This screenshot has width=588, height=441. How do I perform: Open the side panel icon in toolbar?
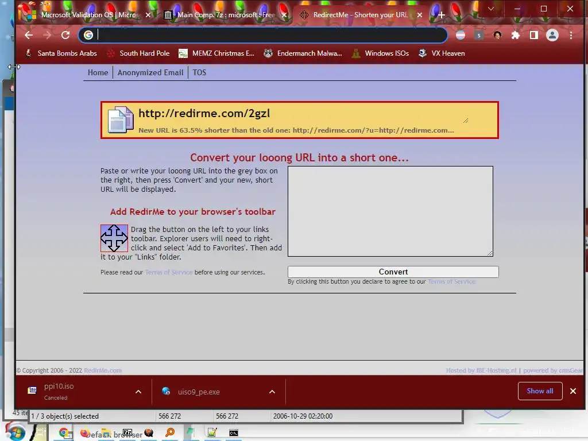pyautogui.click(x=533, y=35)
